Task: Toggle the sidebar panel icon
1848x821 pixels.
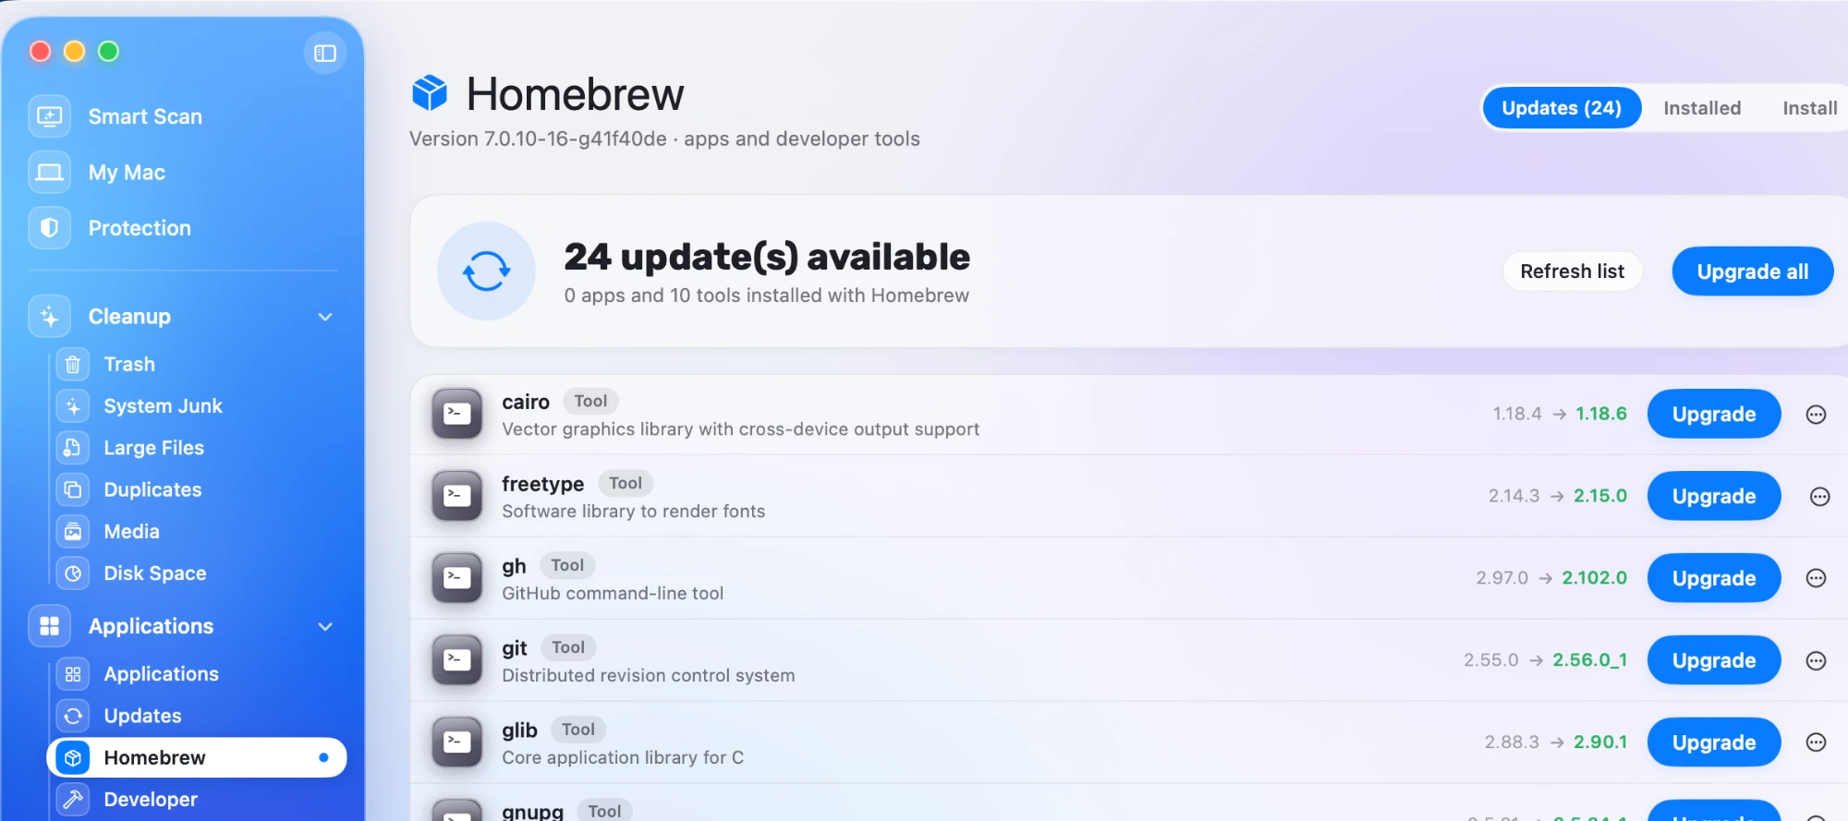Action: [x=325, y=54]
